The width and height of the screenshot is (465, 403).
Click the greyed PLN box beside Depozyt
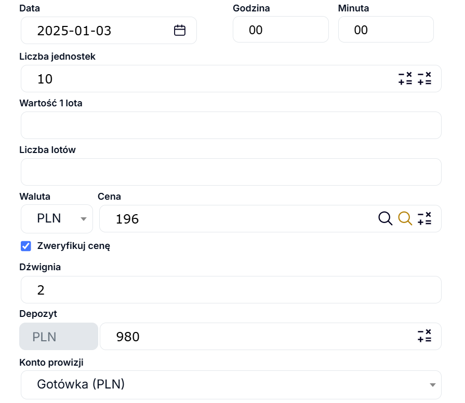coord(59,337)
